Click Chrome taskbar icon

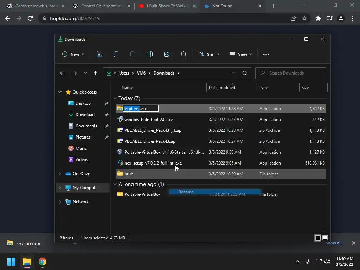click(43, 262)
